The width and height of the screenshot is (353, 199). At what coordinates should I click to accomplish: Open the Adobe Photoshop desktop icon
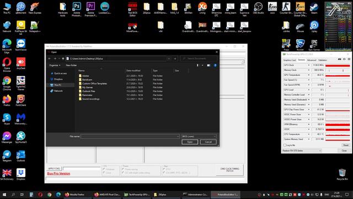pyautogui.click(x=77, y=9)
